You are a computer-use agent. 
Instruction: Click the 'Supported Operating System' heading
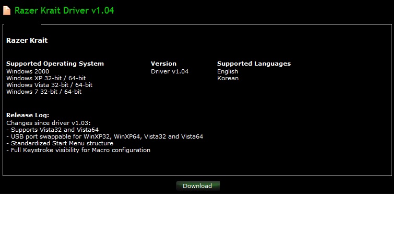tap(55, 64)
